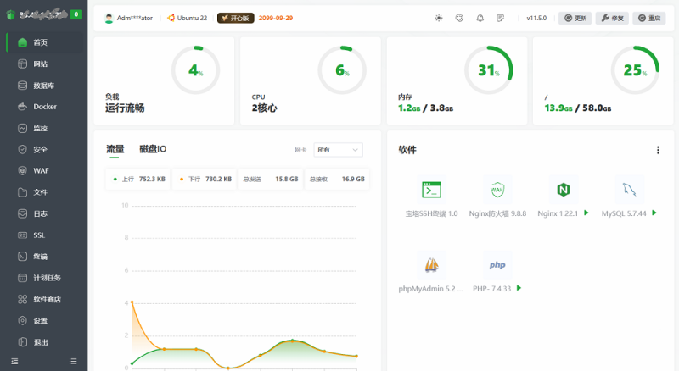Click the disk gauge showing 25%
Screen dimensions: 679x371
[635, 70]
